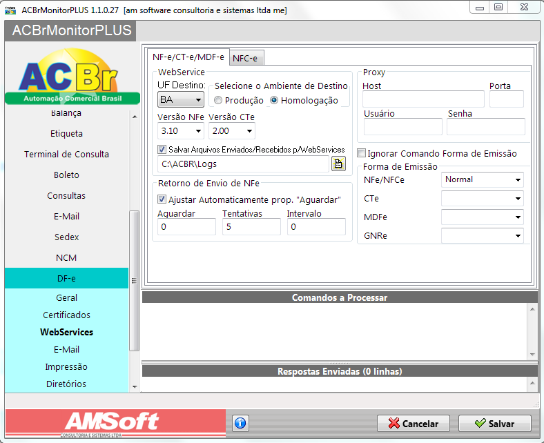The image size is (544, 443).
Task: Open the Versão CTe dropdown
Action: 232,131
